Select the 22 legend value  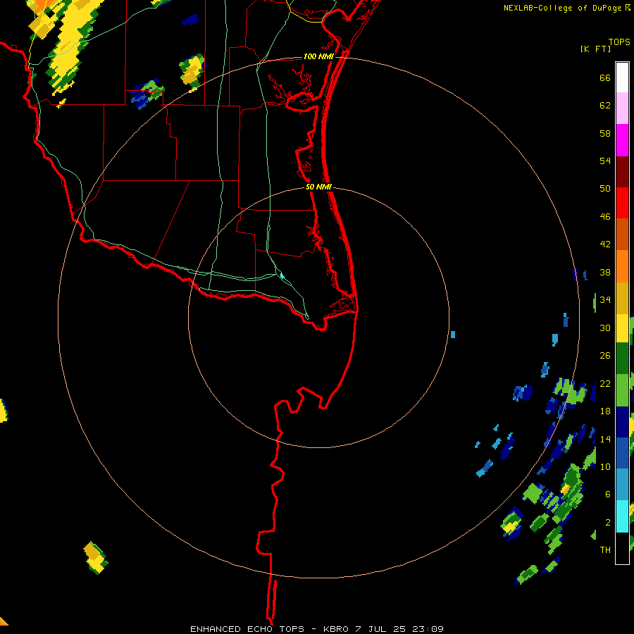pyautogui.click(x=605, y=384)
